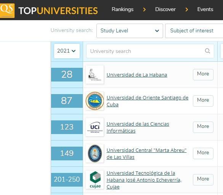The image size is (223, 195).
Task: Click the UCI logo thumbnail
Action: tap(95, 127)
